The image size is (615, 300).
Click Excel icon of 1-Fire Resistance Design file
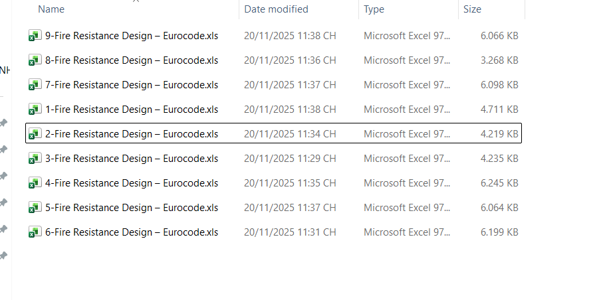pyautogui.click(x=35, y=110)
